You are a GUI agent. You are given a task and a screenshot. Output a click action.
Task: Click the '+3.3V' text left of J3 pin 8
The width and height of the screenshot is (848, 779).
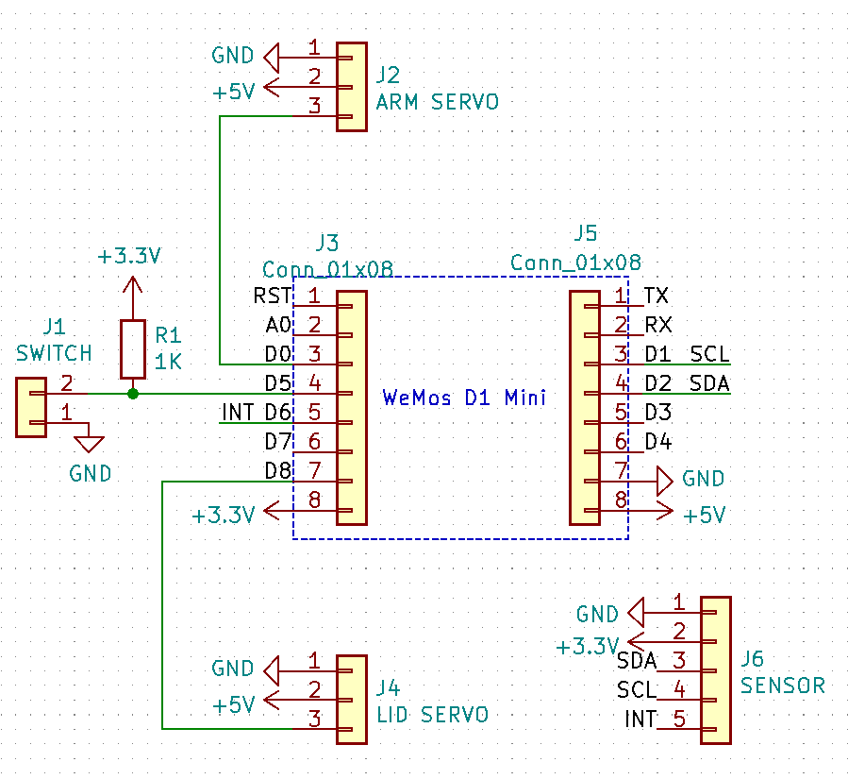[x=224, y=515]
